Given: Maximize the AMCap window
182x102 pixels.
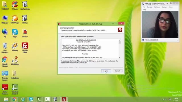Looking at the screenshot, I should pyautogui.click(x=171, y=3).
